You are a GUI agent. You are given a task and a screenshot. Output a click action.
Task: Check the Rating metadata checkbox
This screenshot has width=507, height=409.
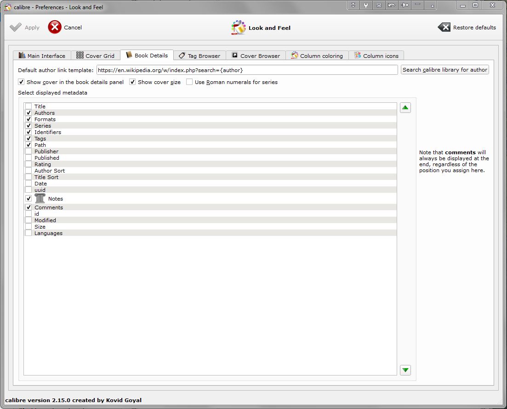pyautogui.click(x=29, y=164)
